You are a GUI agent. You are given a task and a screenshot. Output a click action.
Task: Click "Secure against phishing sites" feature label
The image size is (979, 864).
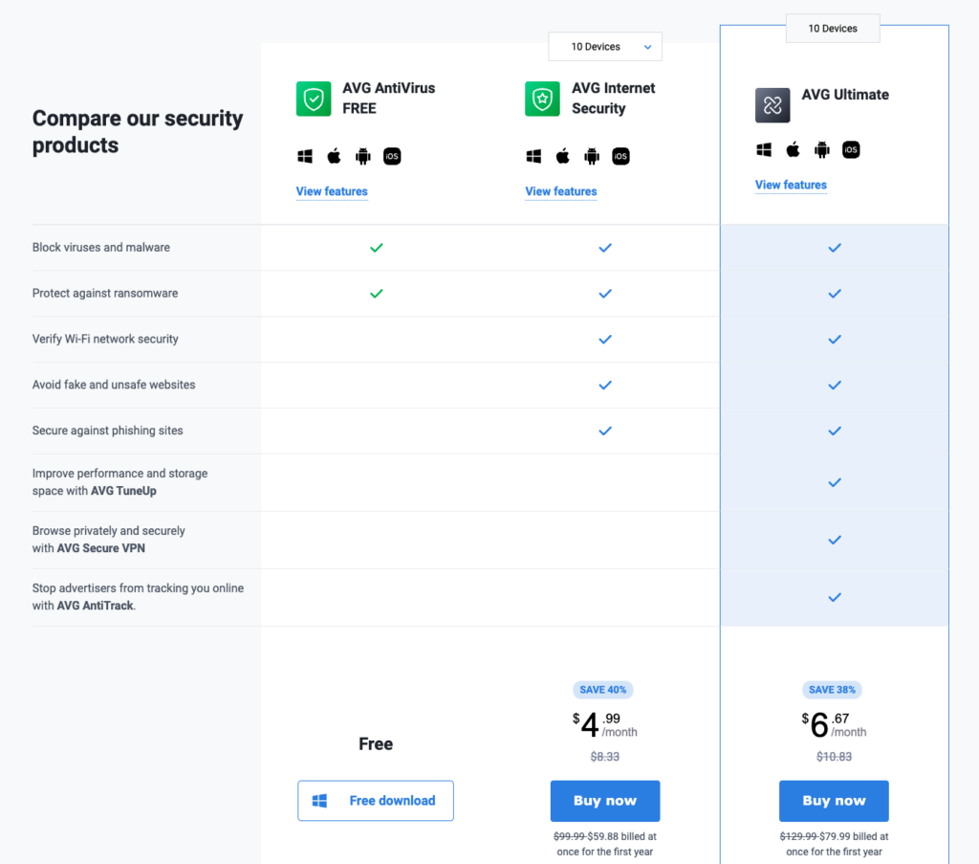[107, 431]
